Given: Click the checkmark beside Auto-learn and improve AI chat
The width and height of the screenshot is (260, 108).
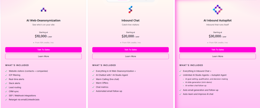Looking at the screenshot, I should coord(180,94).
